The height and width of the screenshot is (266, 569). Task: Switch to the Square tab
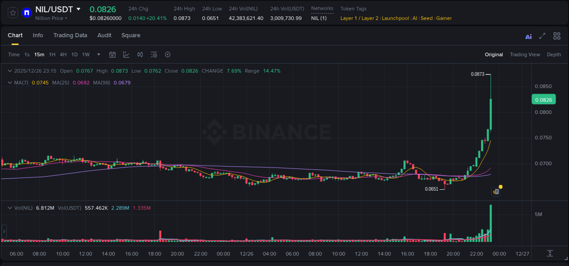pos(131,35)
